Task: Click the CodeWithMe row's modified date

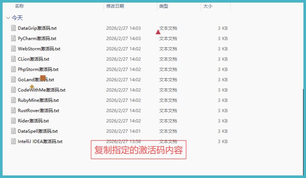Action: click(x=123, y=90)
